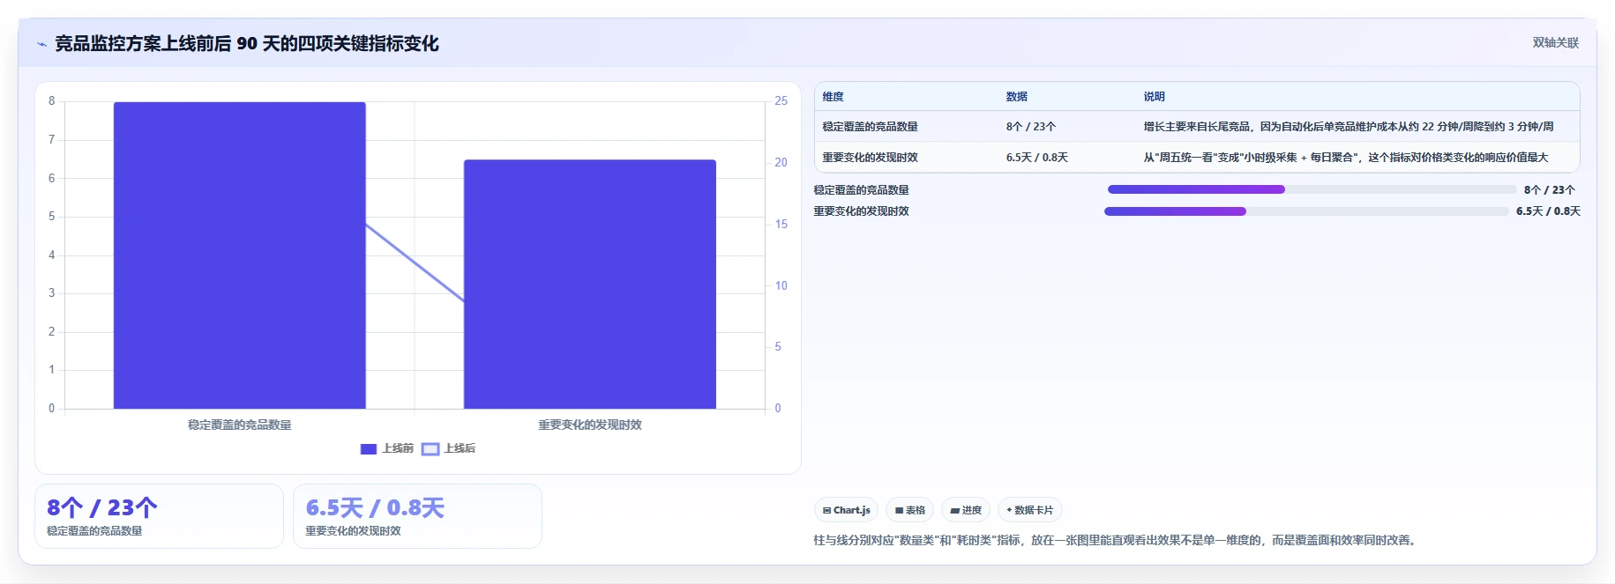
Task: Open the 6.5天 / 0.8天 data card
Action: click(x=417, y=516)
